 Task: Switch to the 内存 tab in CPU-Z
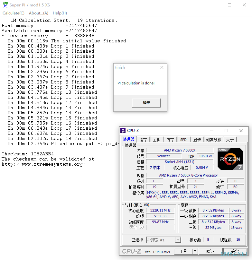170,140
